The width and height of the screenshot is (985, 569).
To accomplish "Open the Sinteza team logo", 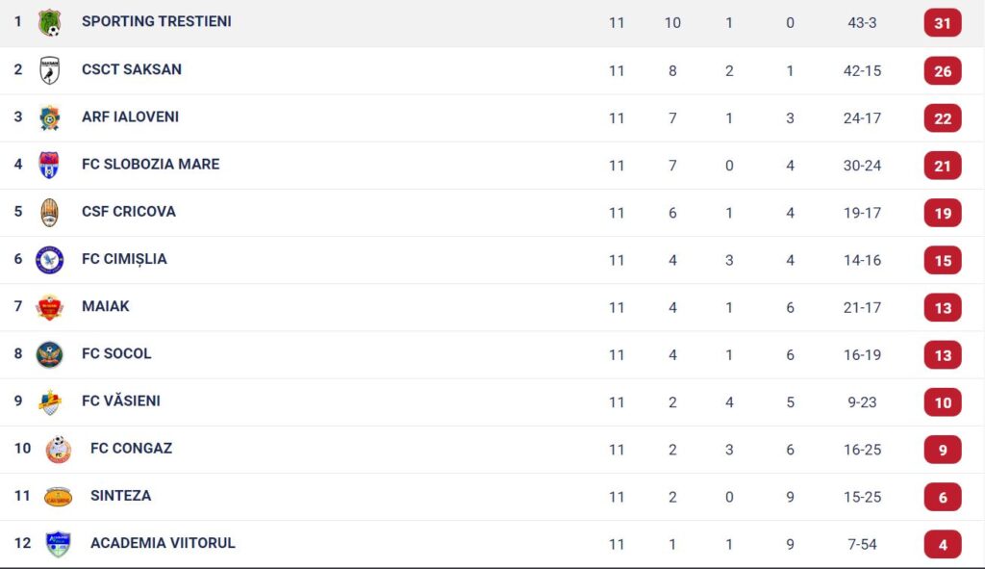I will click(x=58, y=497).
